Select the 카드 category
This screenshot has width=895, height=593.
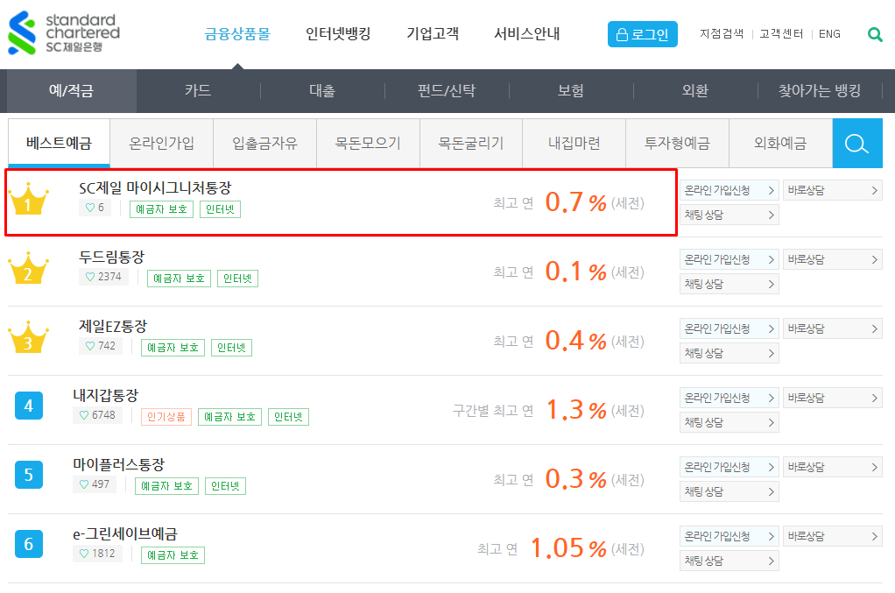[198, 91]
